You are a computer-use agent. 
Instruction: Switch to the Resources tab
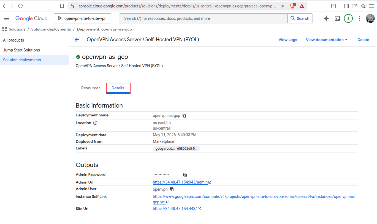[x=91, y=88]
